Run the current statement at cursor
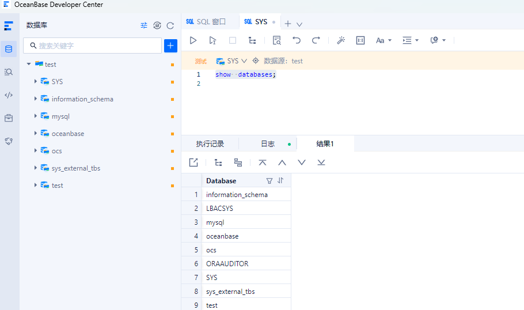Image resolution: width=524 pixels, height=310 pixels. point(212,40)
